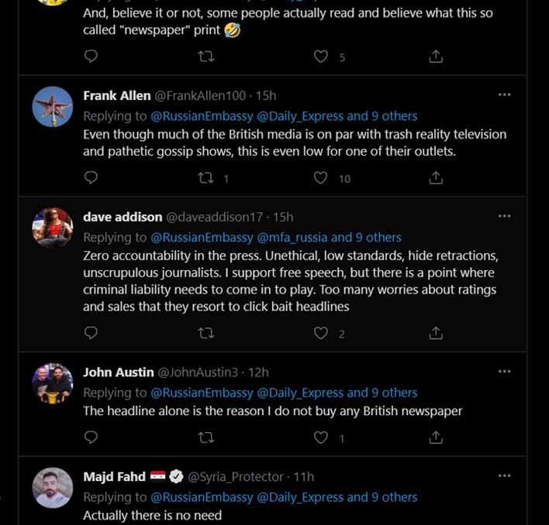Open @RussianEmbassy link in Frank Allen's reply
The image size is (549, 525).
(202, 116)
